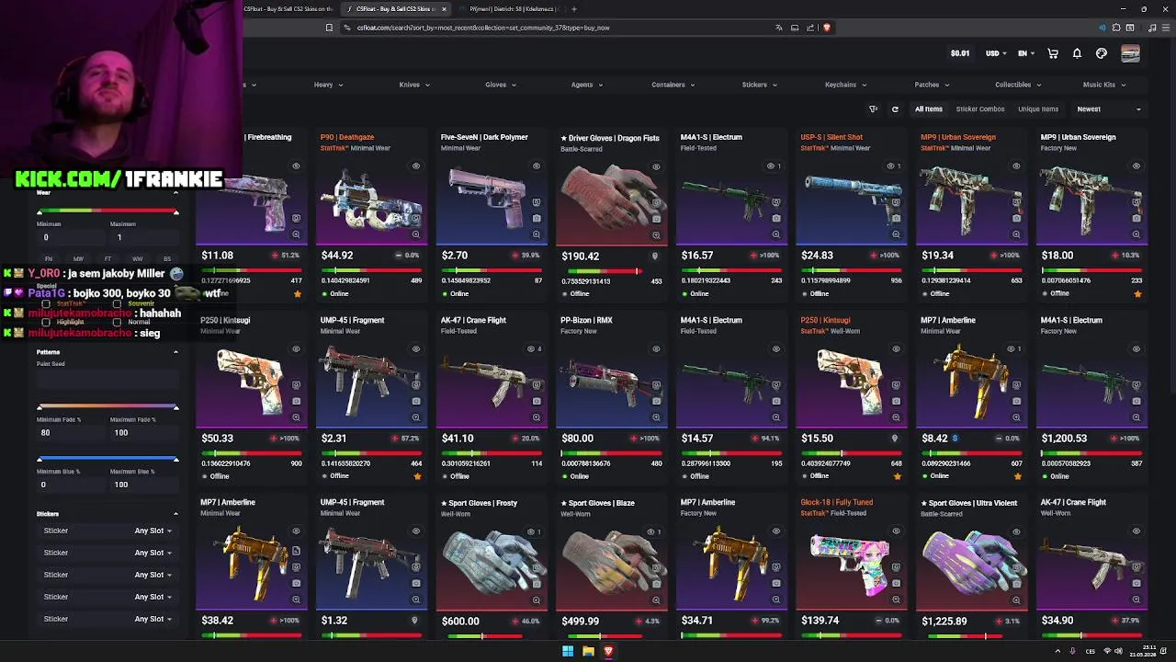1176x662 pixels.
Task: Bookmark this page in the address bar
Action: (329, 28)
